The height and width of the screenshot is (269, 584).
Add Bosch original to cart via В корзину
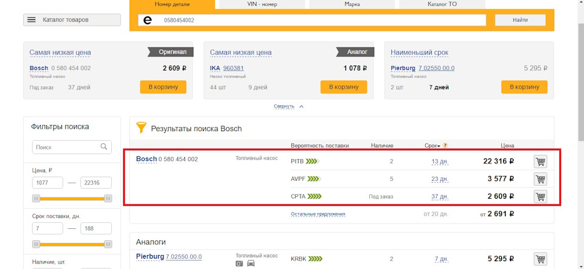pos(163,87)
